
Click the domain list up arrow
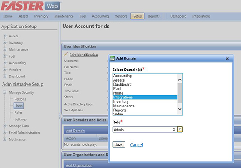point(180,80)
